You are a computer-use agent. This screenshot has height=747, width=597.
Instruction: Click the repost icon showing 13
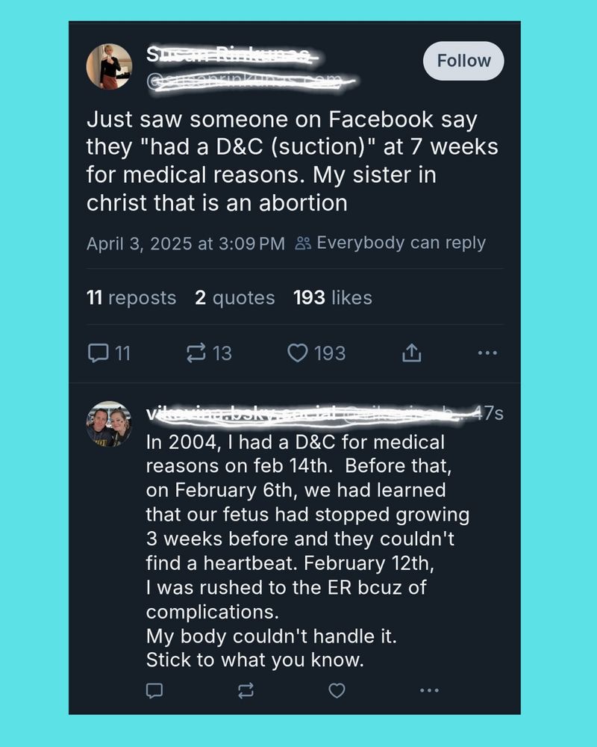tap(208, 353)
